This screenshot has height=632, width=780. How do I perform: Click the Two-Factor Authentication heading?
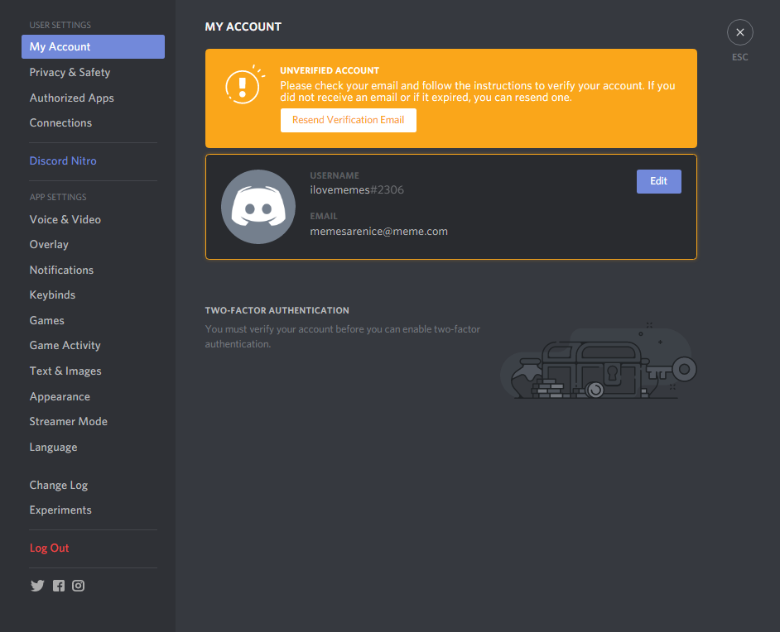click(x=277, y=310)
